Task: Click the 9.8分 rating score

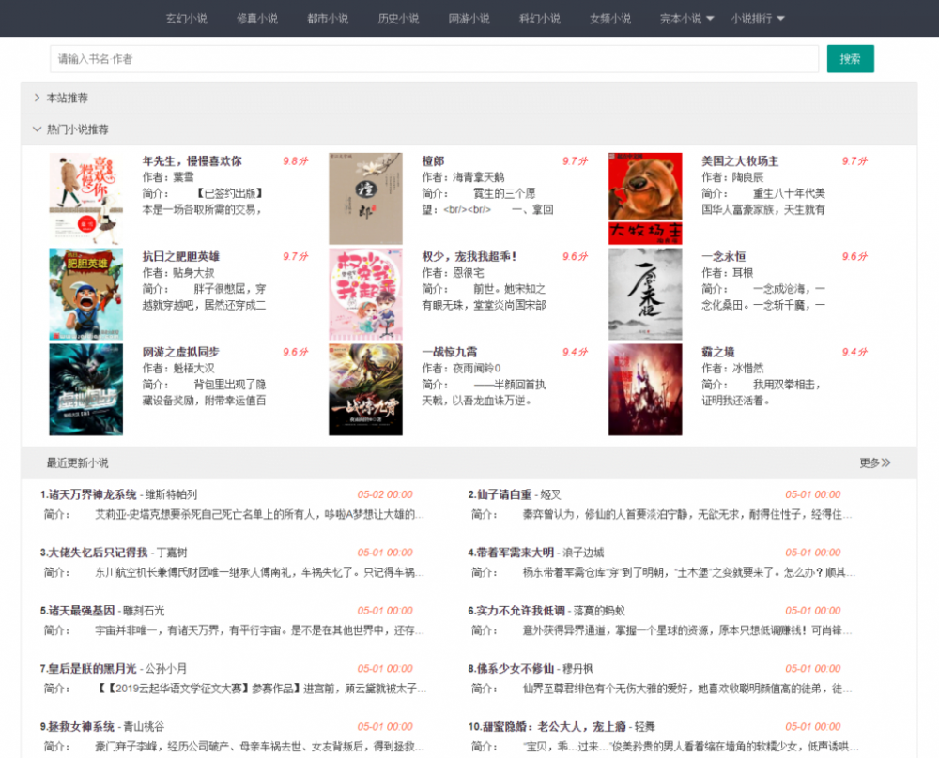Action: pos(295,161)
